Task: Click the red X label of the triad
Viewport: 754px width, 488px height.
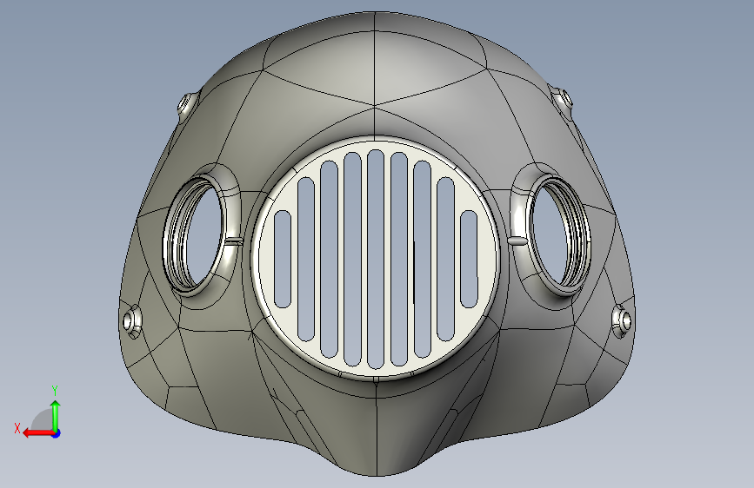Action: coord(17,428)
